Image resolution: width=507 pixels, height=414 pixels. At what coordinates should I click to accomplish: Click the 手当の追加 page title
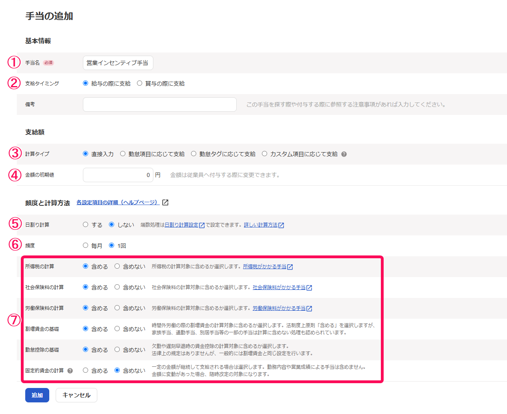49,16
